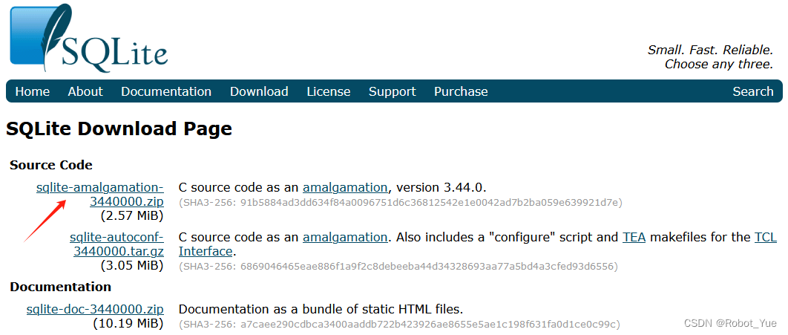Click the Choose any three. text
The width and height of the screenshot is (788, 335).
coord(719,65)
